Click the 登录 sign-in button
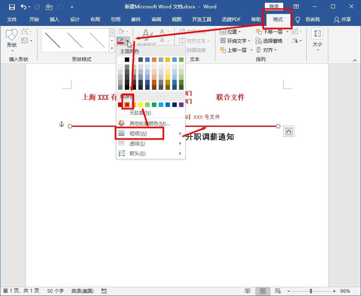 (x=274, y=6)
